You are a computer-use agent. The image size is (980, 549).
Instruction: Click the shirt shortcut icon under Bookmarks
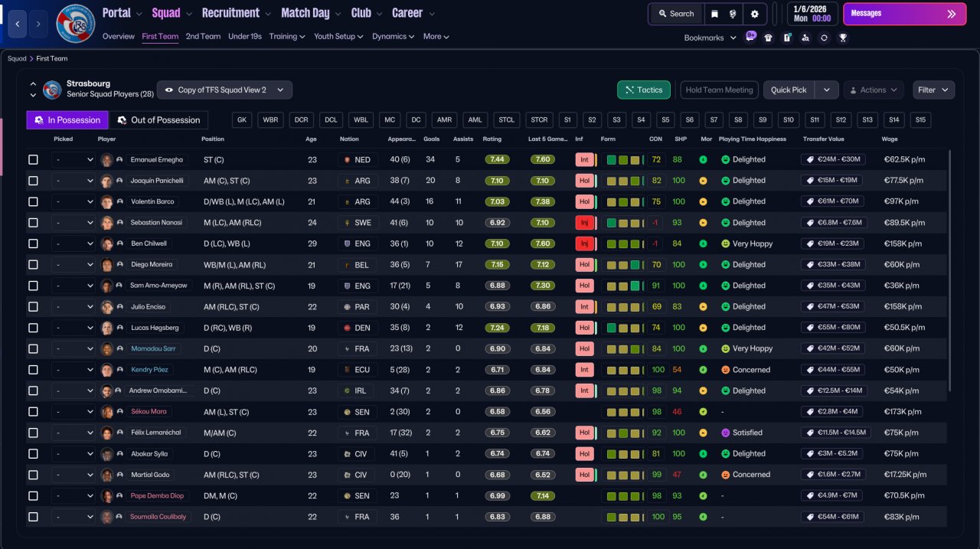(x=769, y=38)
